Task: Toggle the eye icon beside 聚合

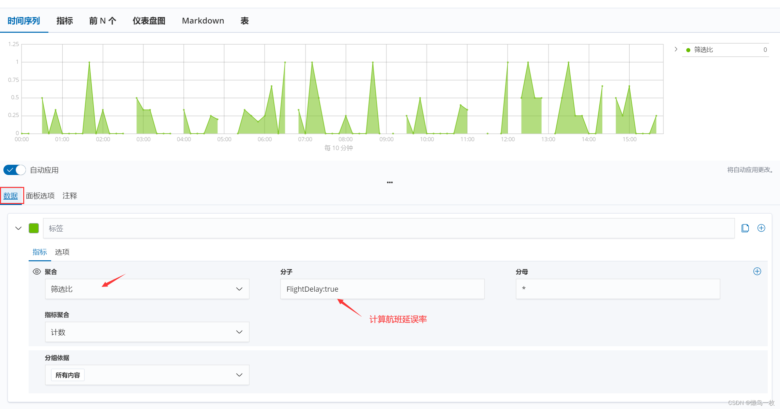Action: tap(37, 272)
